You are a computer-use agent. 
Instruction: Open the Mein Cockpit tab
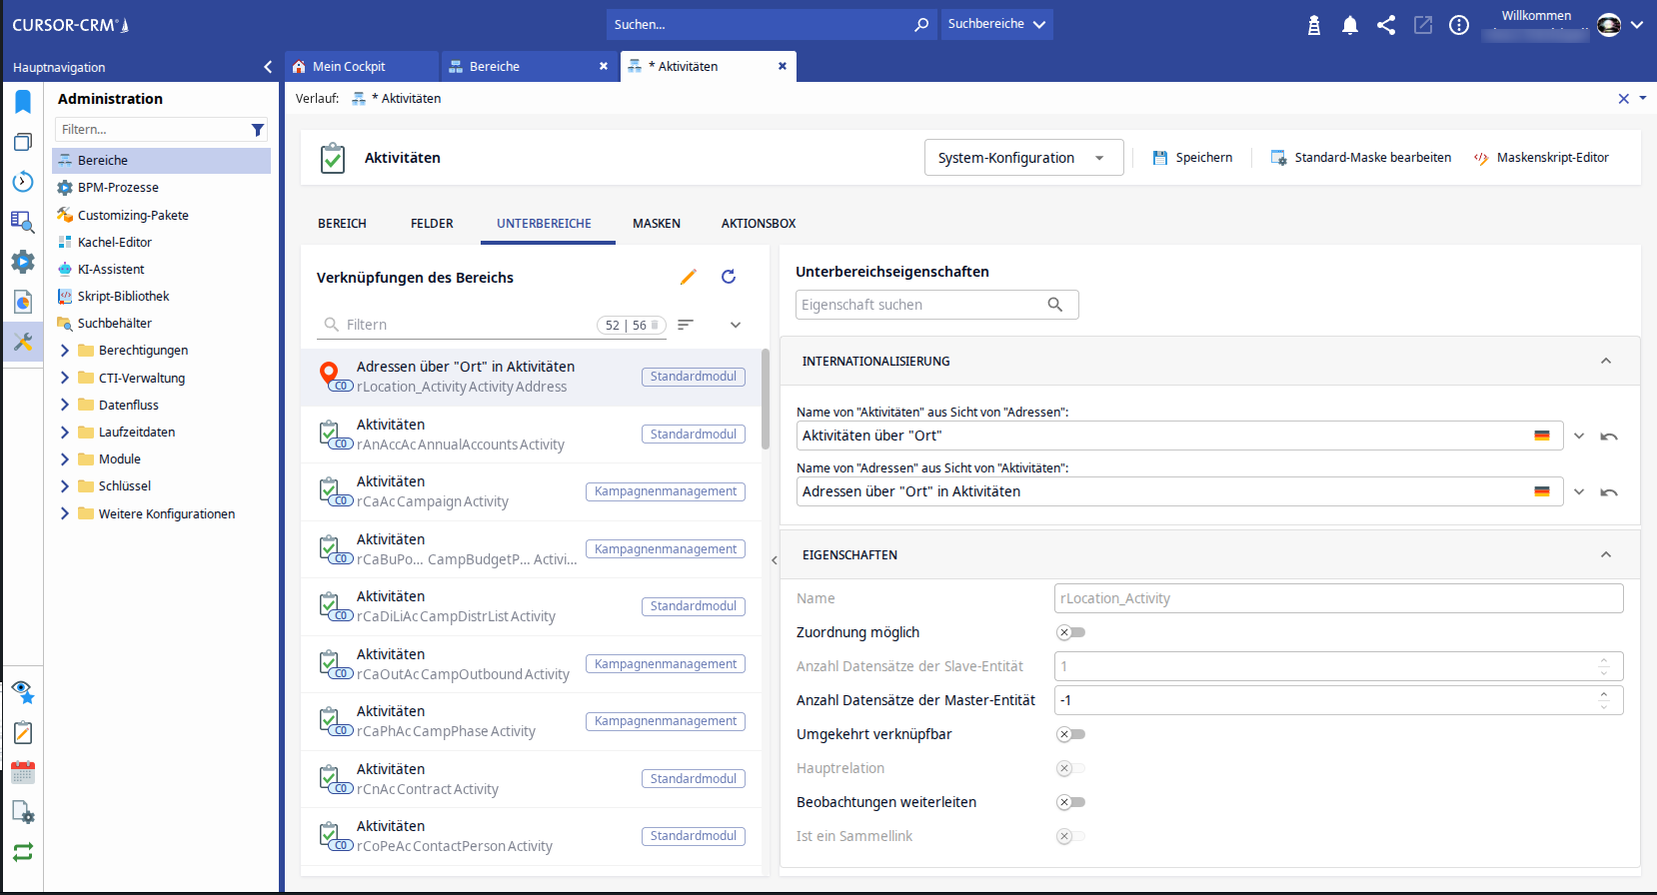(x=349, y=67)
